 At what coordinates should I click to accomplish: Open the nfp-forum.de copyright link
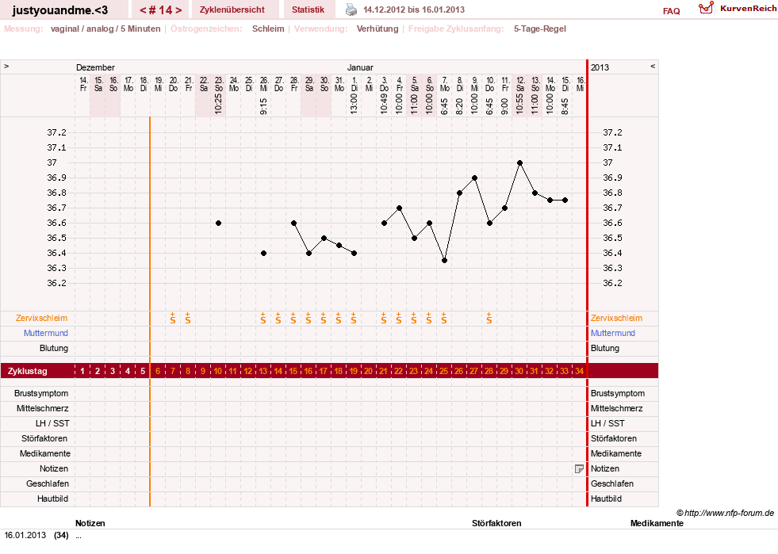click(725, 513)
